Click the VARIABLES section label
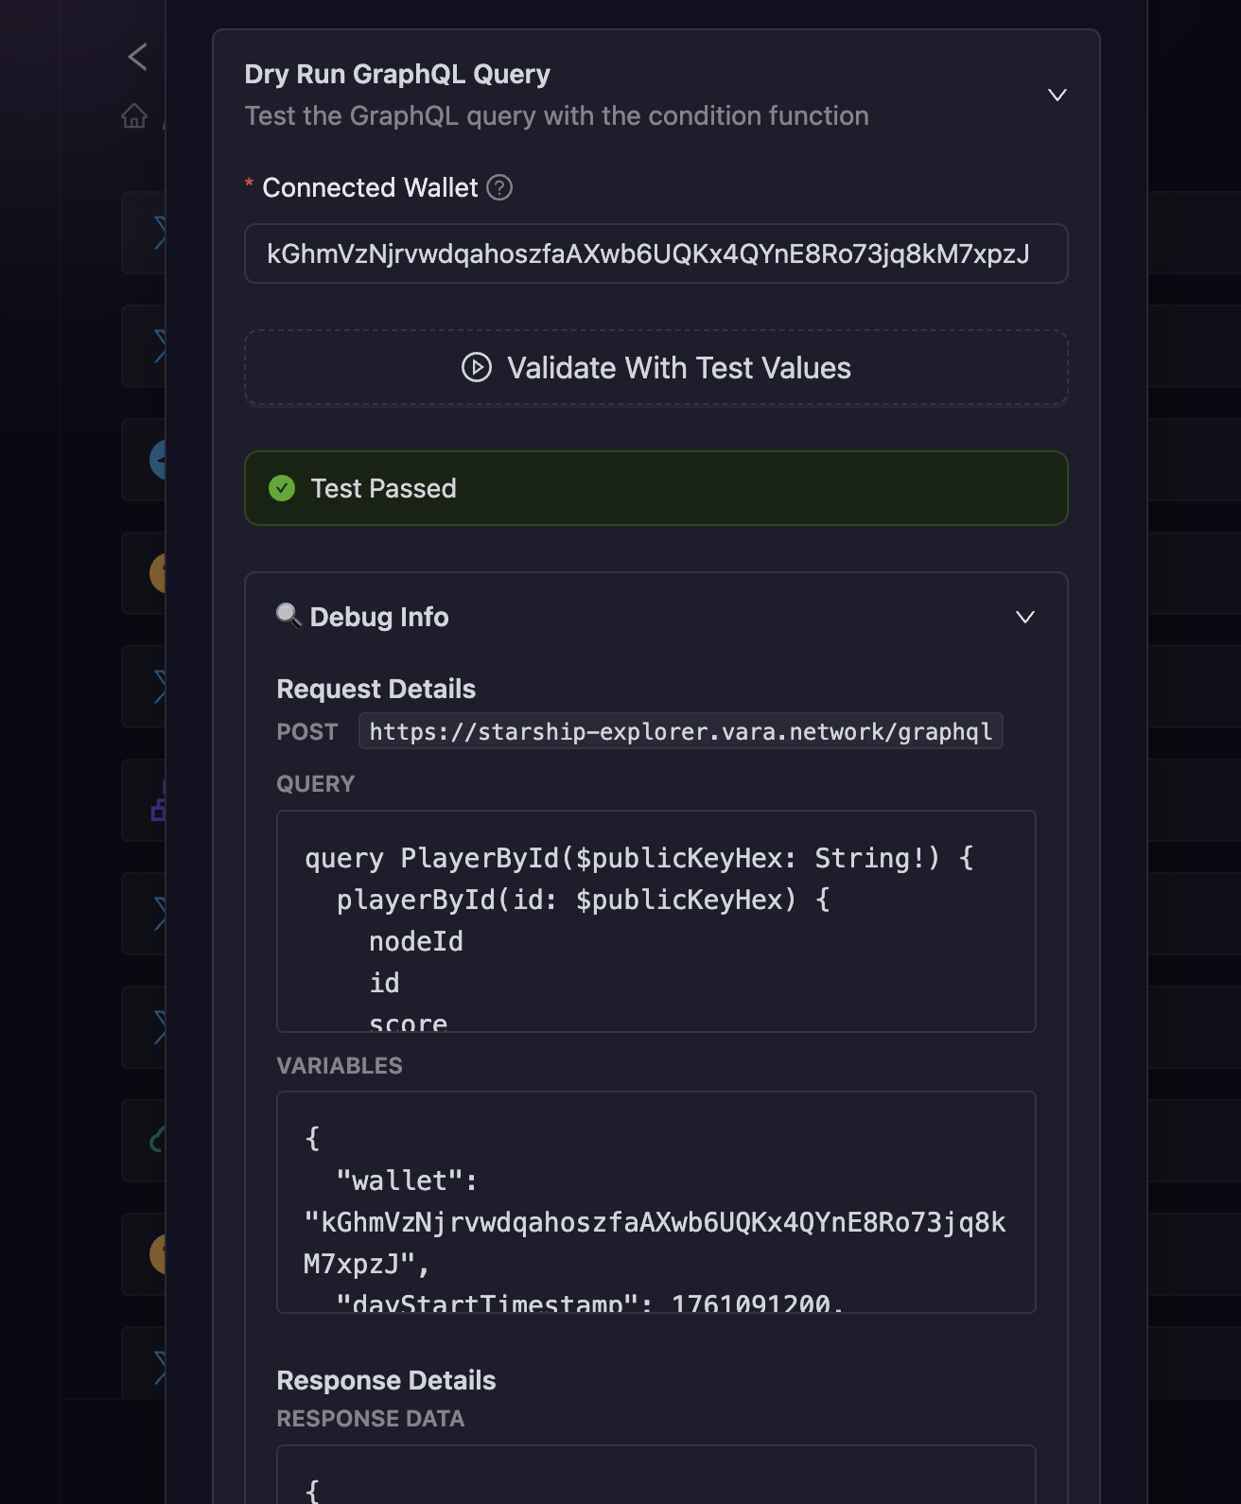Screen dimensions: 1241x1504 point(340,1066)
